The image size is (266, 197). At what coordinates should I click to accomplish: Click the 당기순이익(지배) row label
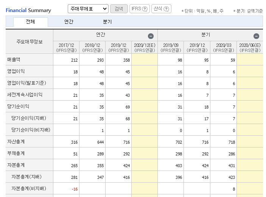[29, 118]
